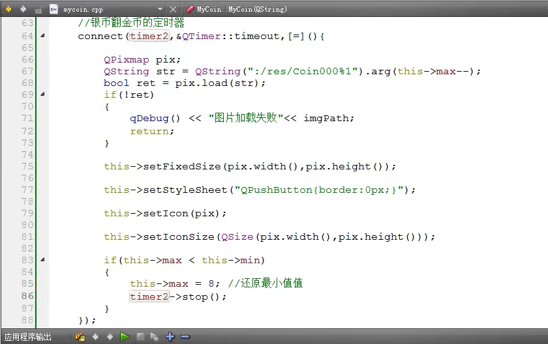The width and height of the screenshot is (548, 344).
Task: Click timer2 on line 86
Action: point(149,296)
